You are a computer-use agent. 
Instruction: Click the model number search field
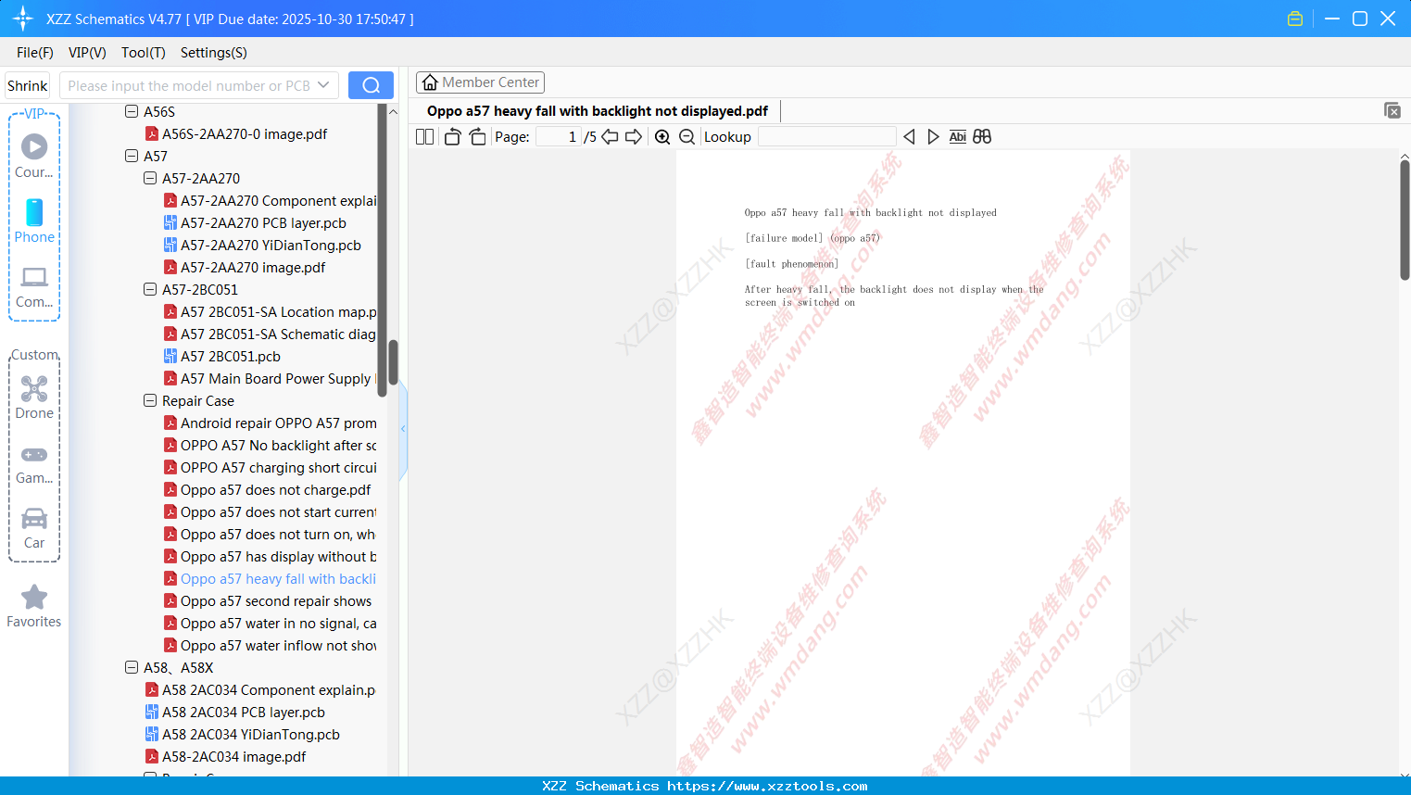pyautogui.click(x=188, y=85)
